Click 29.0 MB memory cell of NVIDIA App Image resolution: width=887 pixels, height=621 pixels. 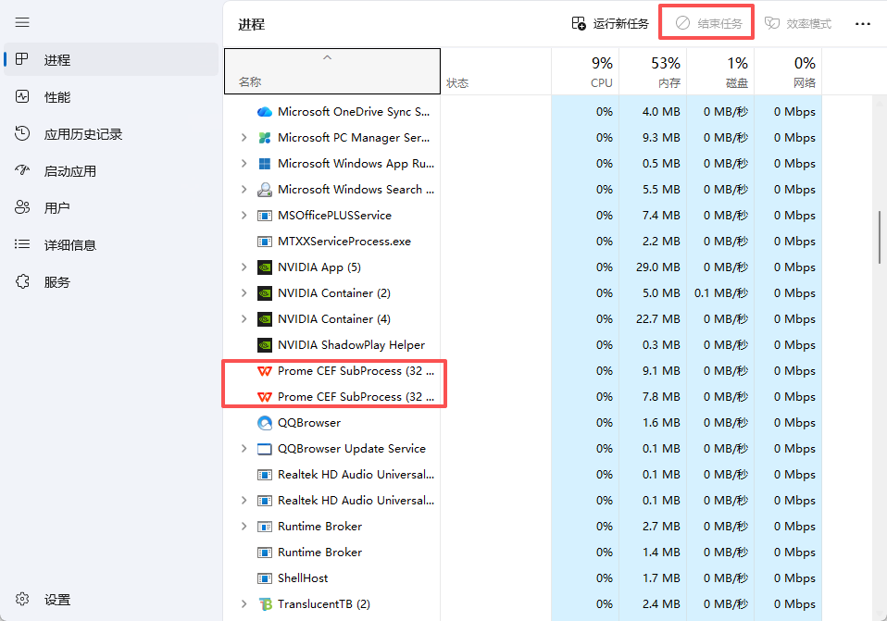point(653,267)
